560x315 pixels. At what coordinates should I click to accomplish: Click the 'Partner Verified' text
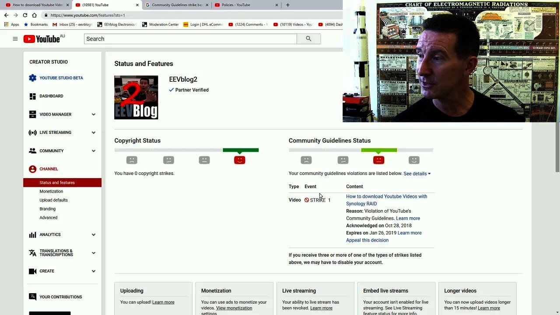192,90
